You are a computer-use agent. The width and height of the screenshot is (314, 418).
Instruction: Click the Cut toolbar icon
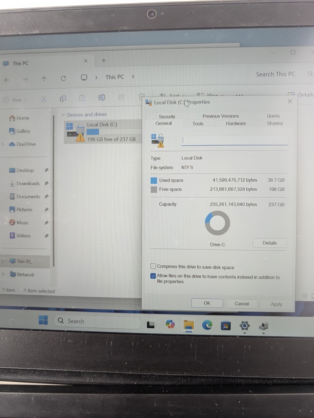[44, 99]
